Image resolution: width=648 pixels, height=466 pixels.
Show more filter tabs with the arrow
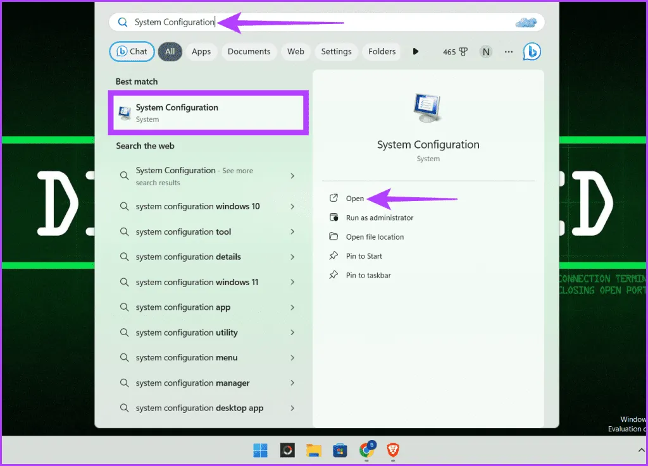[416, 52]
